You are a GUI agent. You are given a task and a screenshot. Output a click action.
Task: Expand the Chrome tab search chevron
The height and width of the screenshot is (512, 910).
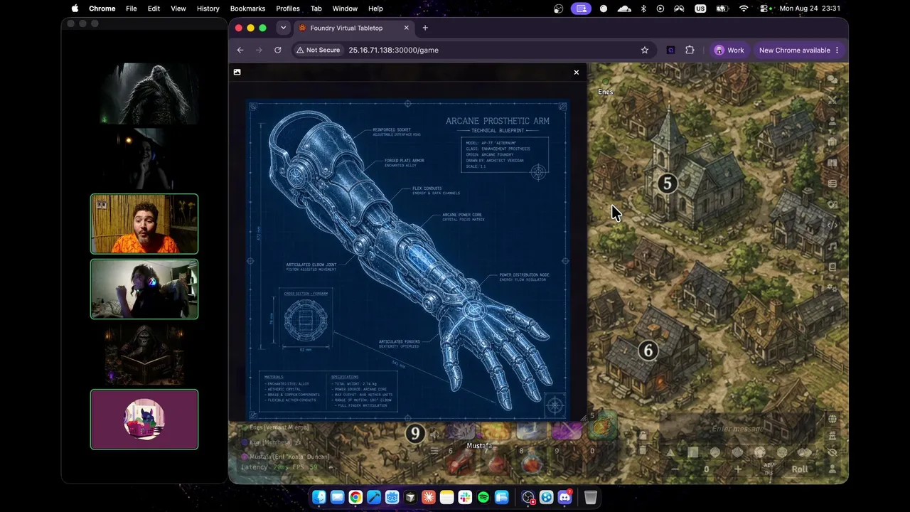coord(283,28)
